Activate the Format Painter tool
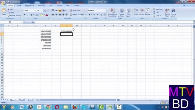Screen dimensions: 195x110 point(14,16)
